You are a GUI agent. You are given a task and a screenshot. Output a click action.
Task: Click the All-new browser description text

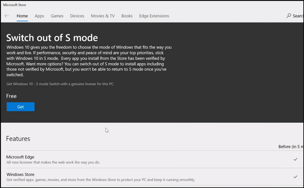53,162
